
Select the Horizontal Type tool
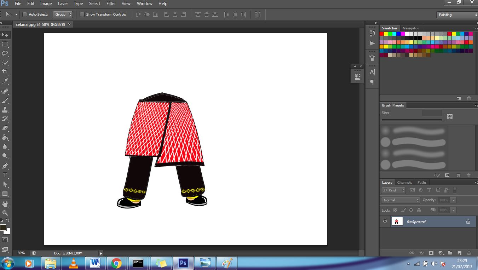pos(5,175)
